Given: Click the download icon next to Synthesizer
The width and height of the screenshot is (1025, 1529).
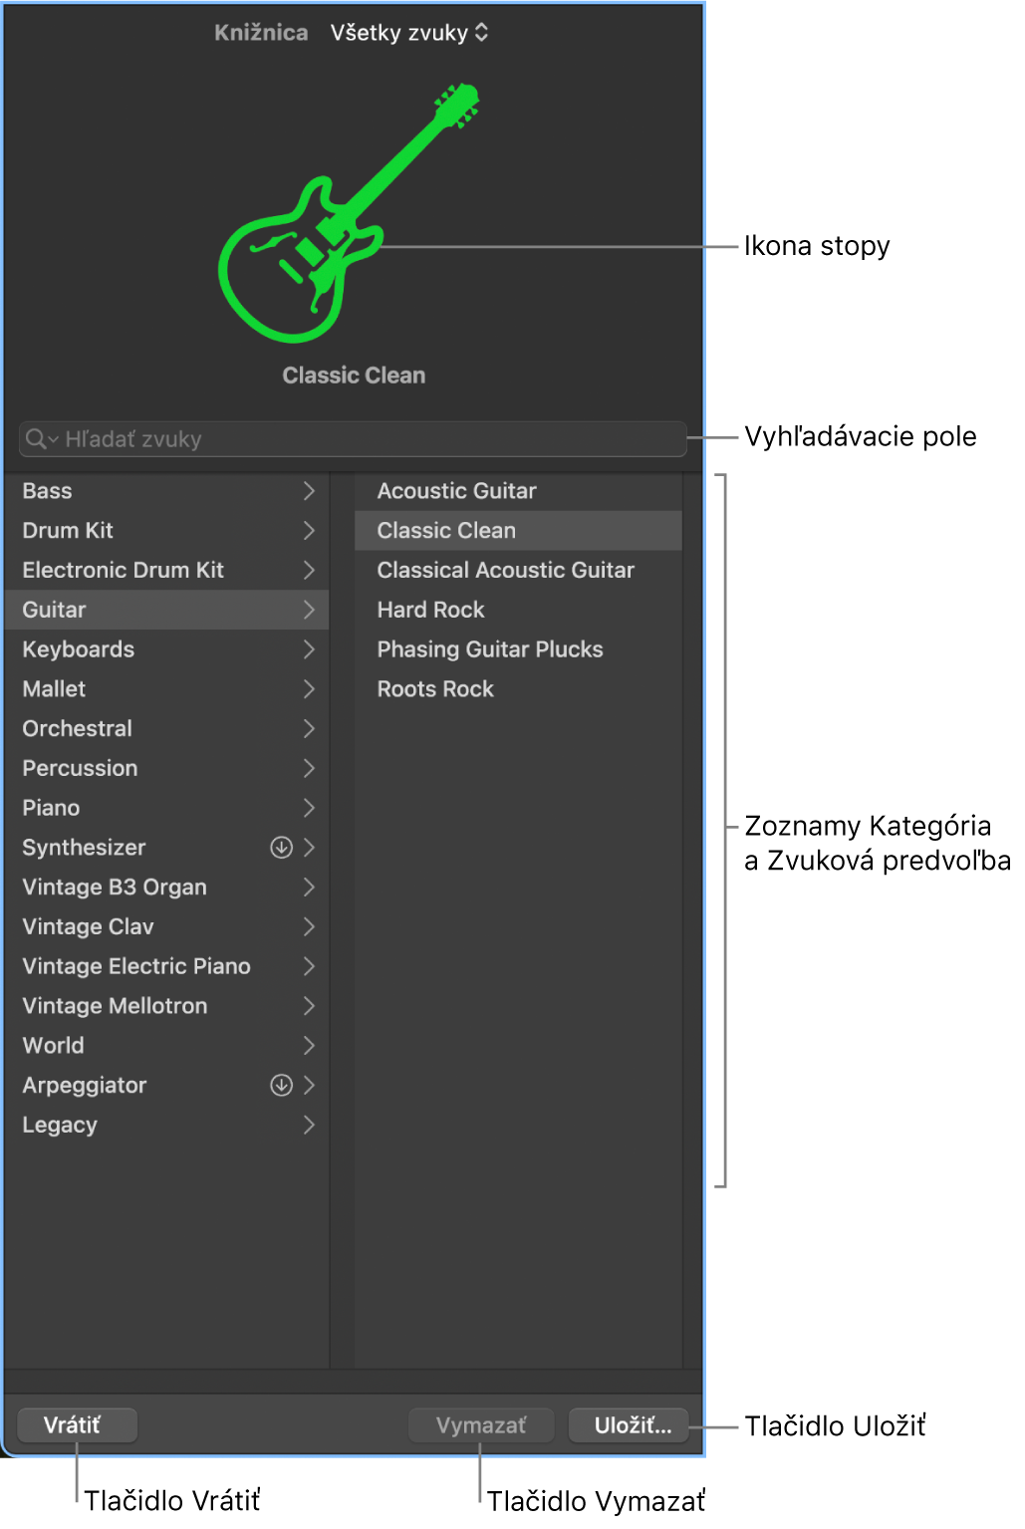Looking at the screenshot, I should (282, 848).
